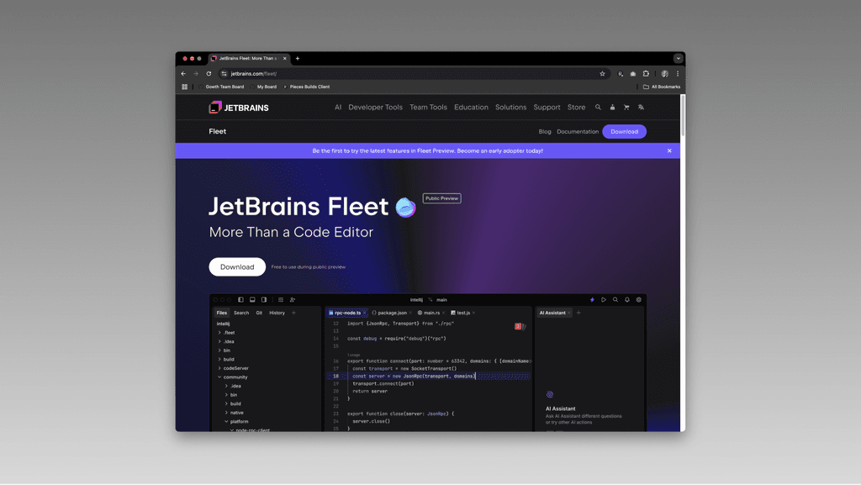The height and width of the screenshot is (485, 861).
Task: Dismiss the Fleet Preview banner
Action: [669, 150]
